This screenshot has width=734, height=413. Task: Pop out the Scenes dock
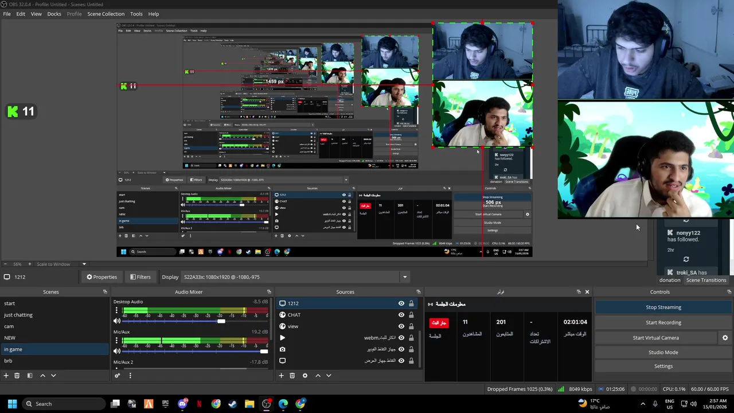click(105, 292)
